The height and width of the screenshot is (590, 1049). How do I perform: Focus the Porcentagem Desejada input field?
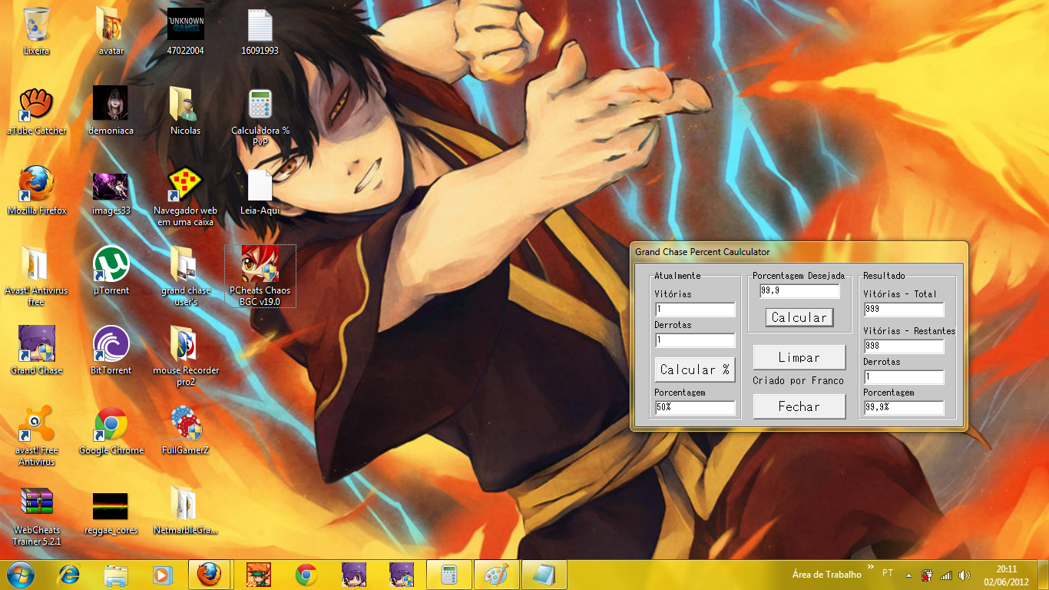coord(799,291)
